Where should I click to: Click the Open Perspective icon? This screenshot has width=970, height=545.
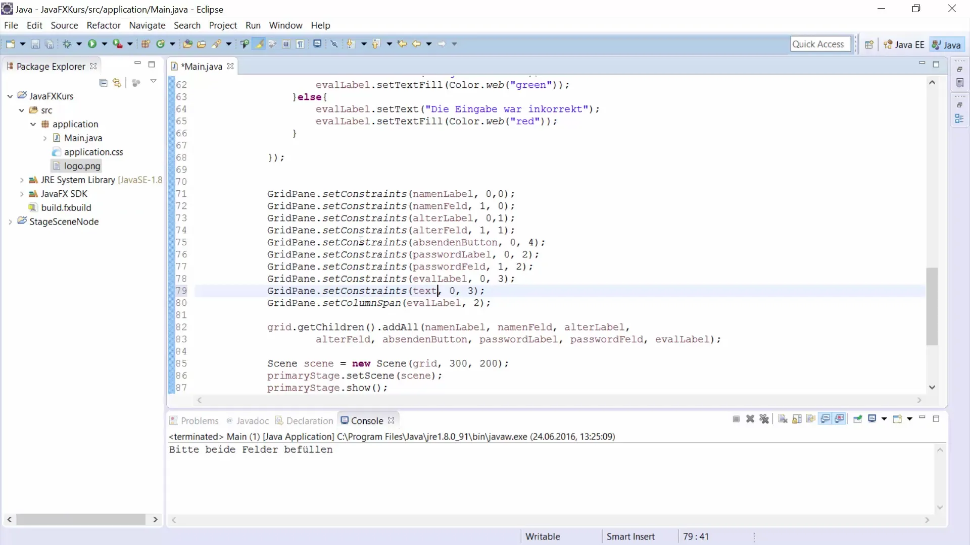[x=869, y=44]
